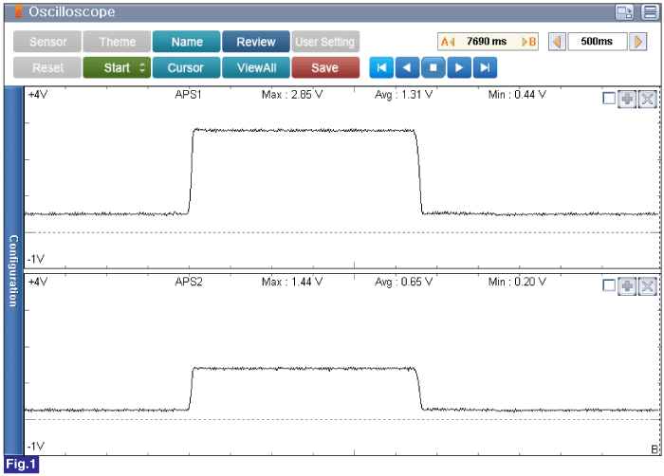Click APS1 Avg : 1.31 V readout

(403, 95)
